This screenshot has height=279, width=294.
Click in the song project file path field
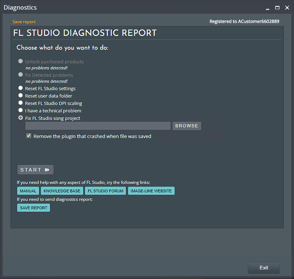point(98,126)
